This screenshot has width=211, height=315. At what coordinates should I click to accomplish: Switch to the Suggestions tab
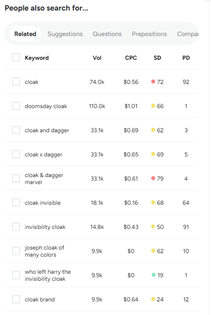(65, 34)
